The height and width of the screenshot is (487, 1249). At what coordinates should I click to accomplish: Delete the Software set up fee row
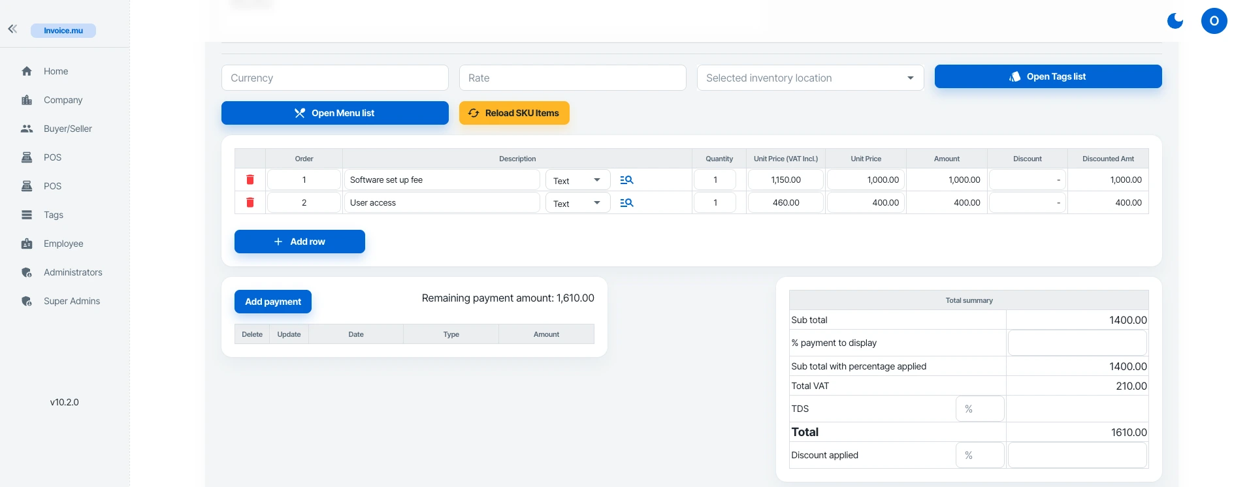coord(250,180)
